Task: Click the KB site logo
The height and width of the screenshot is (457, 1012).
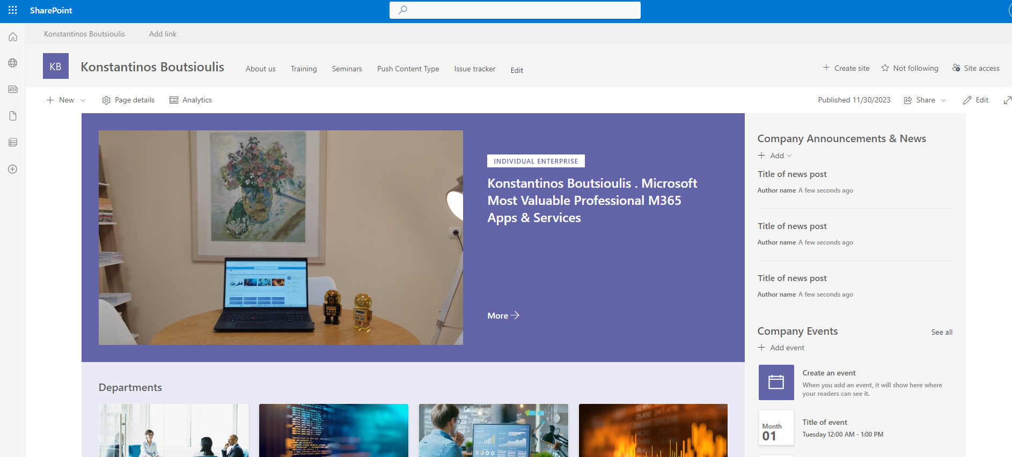Action: (x=56, y=66)
